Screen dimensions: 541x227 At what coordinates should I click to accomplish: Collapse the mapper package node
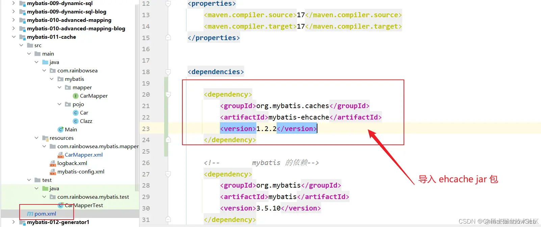coord(59,88)
